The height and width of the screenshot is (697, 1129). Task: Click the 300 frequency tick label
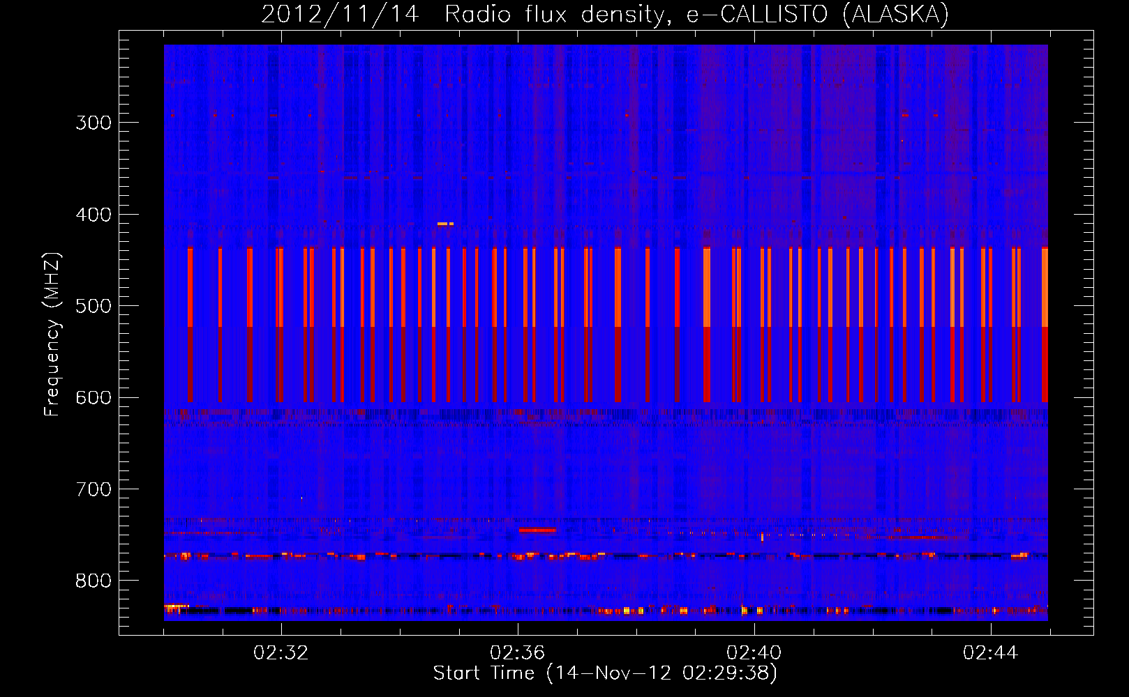(94, 123)
